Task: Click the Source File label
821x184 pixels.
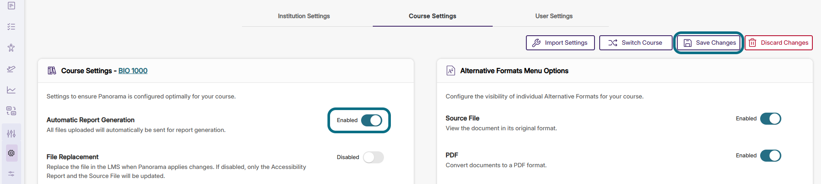Action: 462,118
